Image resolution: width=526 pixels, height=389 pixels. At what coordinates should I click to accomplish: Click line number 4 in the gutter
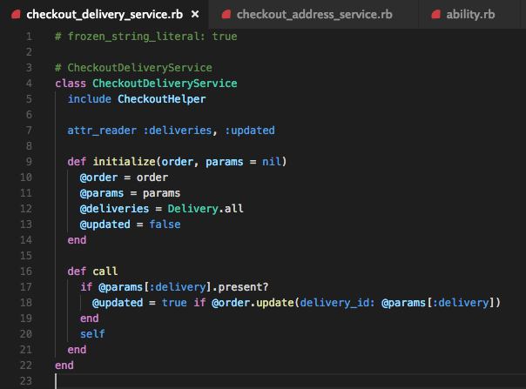tap(29, 84)
